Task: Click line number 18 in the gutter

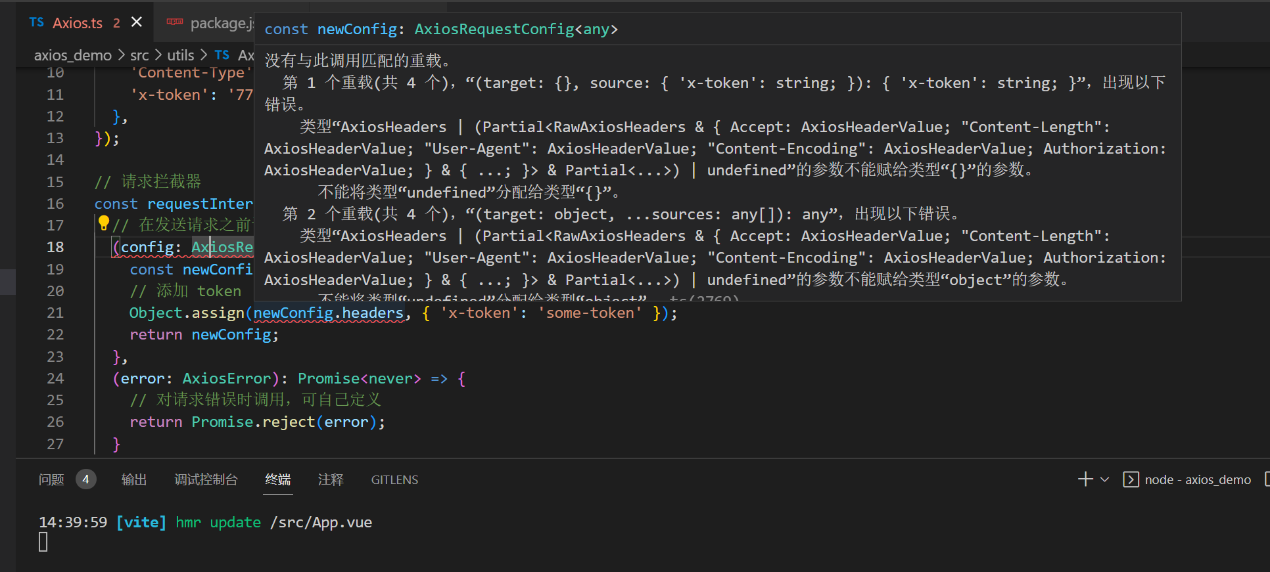Action: click(55, 247)
